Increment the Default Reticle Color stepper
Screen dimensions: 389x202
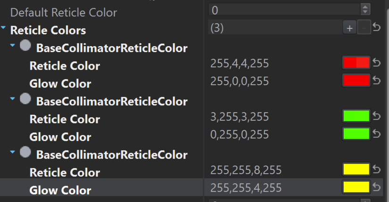[365, 7]
